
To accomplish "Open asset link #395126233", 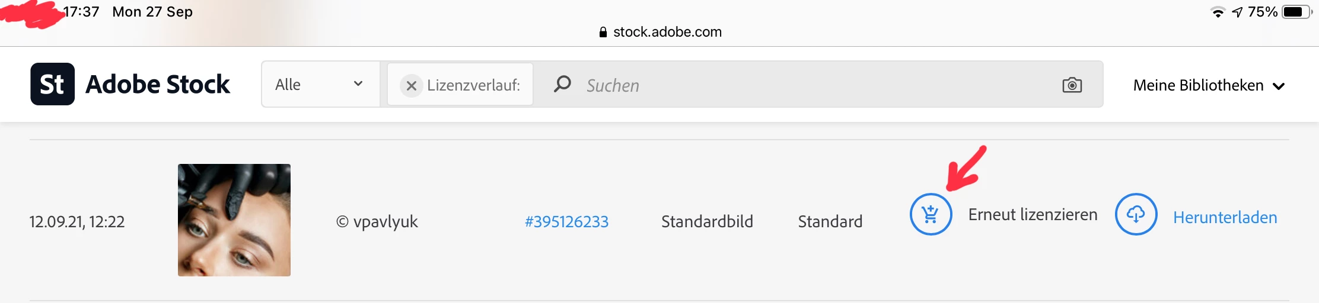I will (x=566, y=221).
